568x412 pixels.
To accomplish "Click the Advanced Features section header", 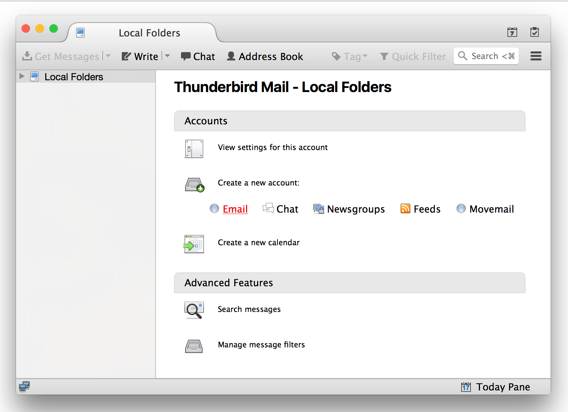I will pos(349,283).
